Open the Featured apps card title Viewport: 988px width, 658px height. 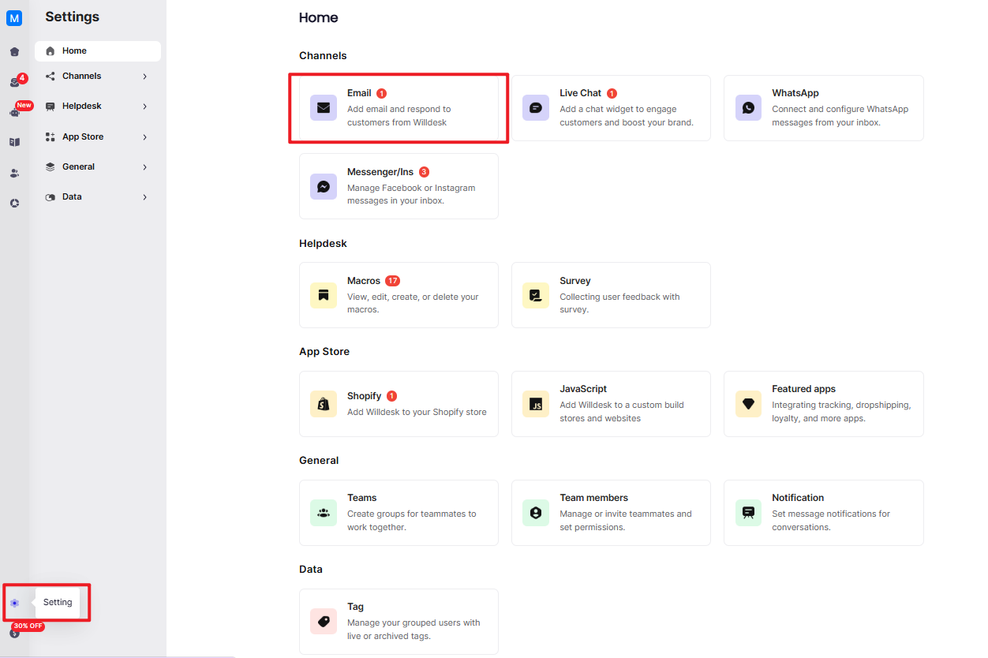pos(803,389)
